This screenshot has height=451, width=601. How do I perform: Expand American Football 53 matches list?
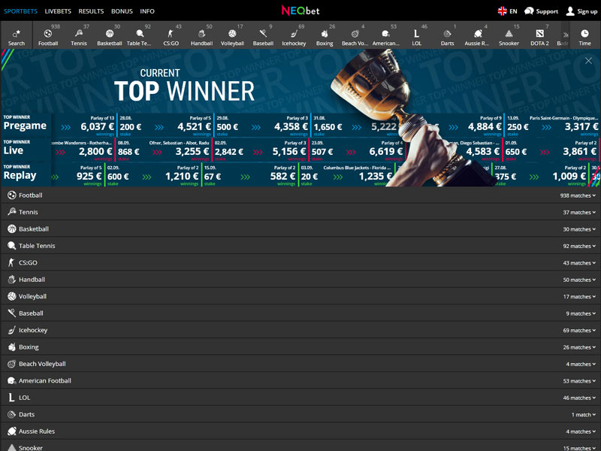[x=579, y=381]
